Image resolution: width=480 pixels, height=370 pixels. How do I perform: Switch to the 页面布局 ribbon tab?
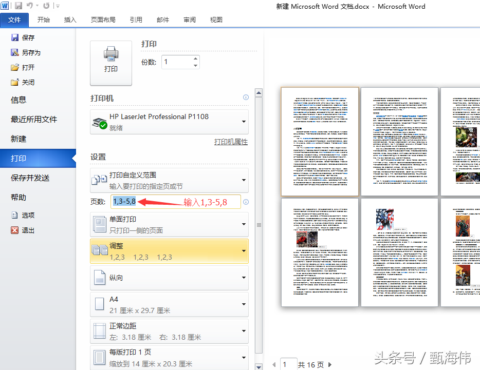(x=103, y=20)
